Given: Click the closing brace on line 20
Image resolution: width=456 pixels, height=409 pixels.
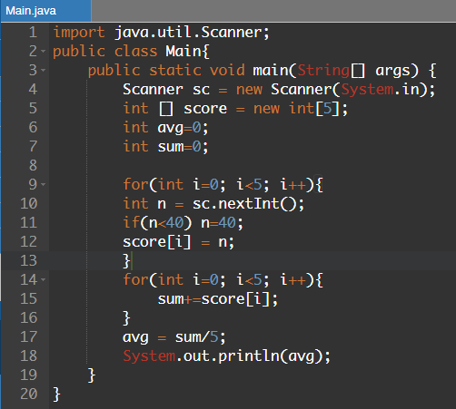Looking at the screenshot, I should click(56, 394).
